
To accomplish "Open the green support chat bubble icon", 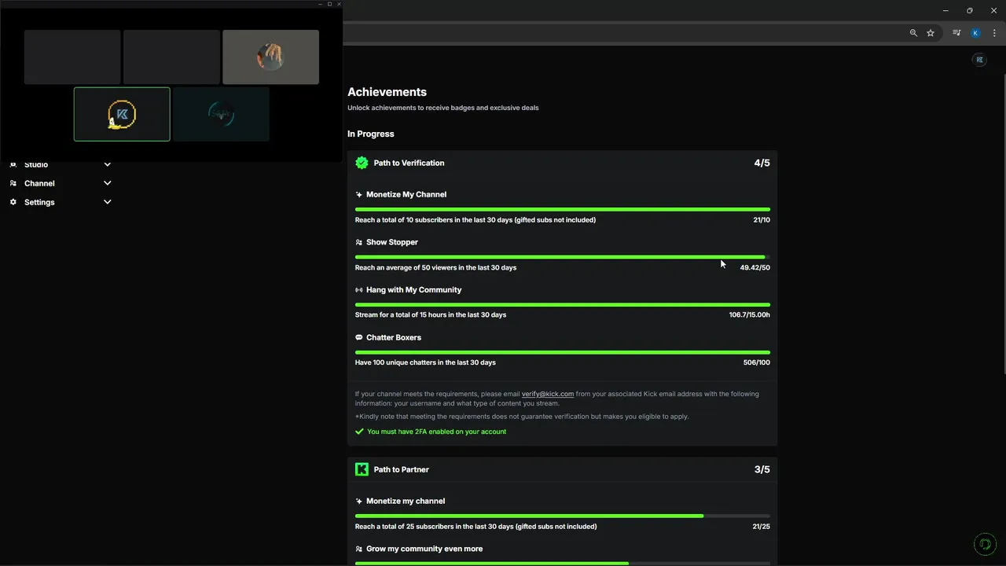I will point(985,544).
